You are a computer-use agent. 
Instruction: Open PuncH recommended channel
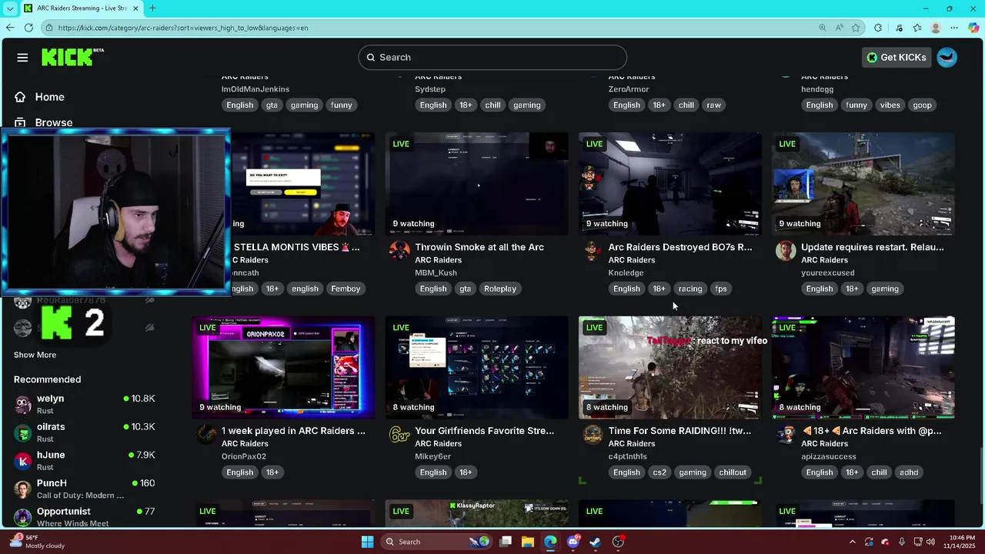point(85,489)
